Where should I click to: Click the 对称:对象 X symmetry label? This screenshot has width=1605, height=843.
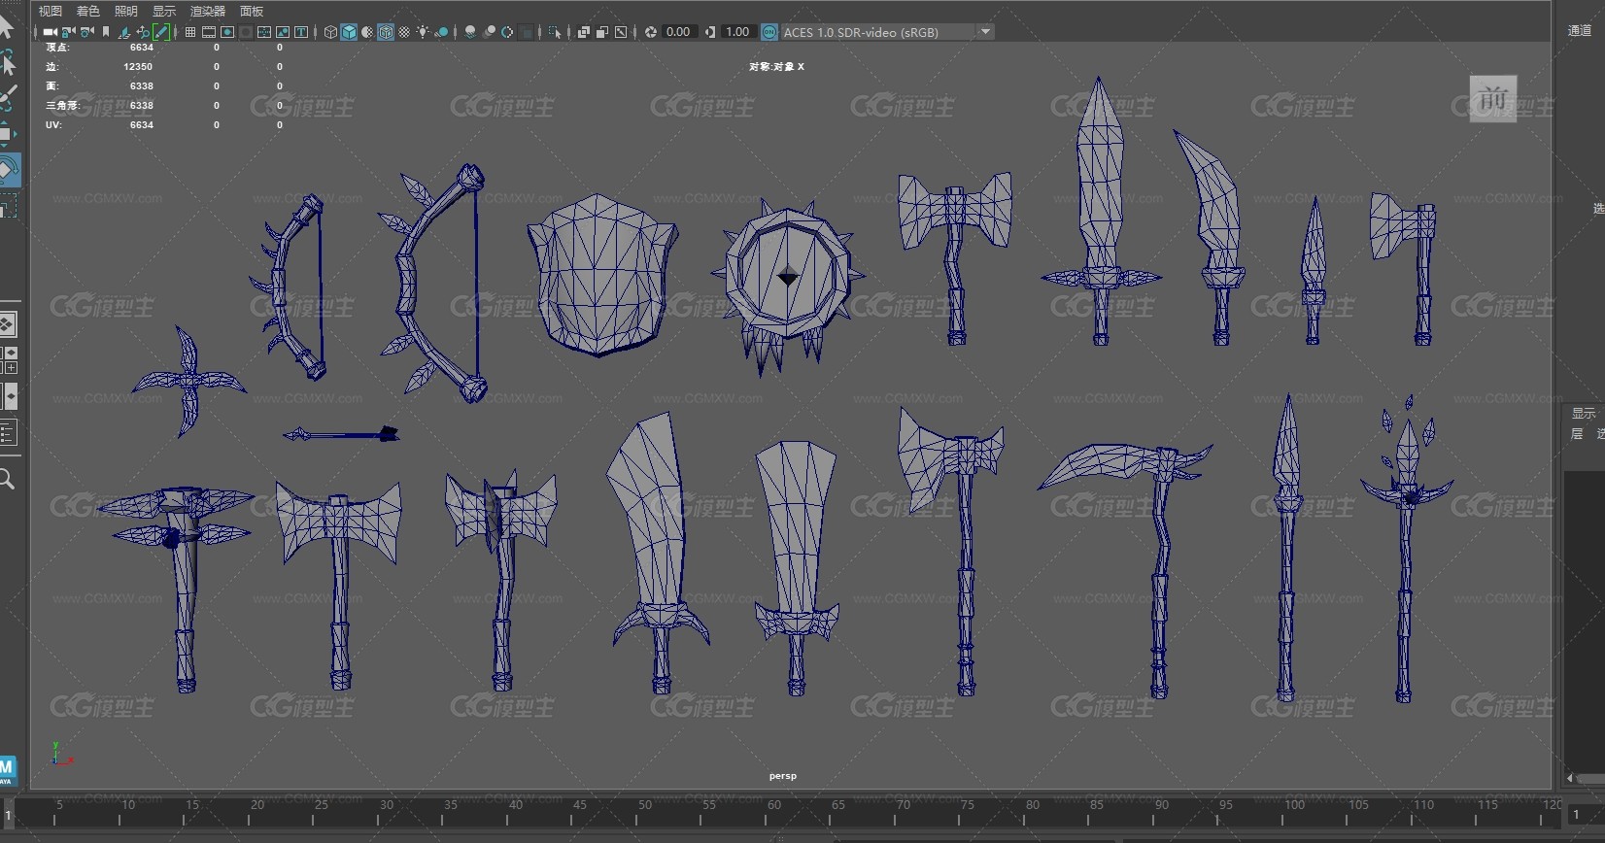tap(776, 66)
